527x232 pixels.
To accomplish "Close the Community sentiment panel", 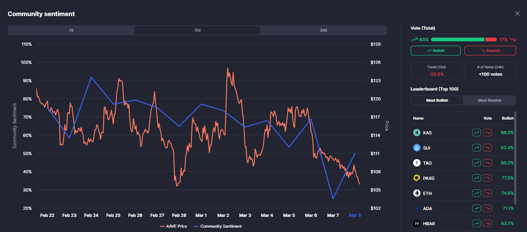I will coord(517,14).
